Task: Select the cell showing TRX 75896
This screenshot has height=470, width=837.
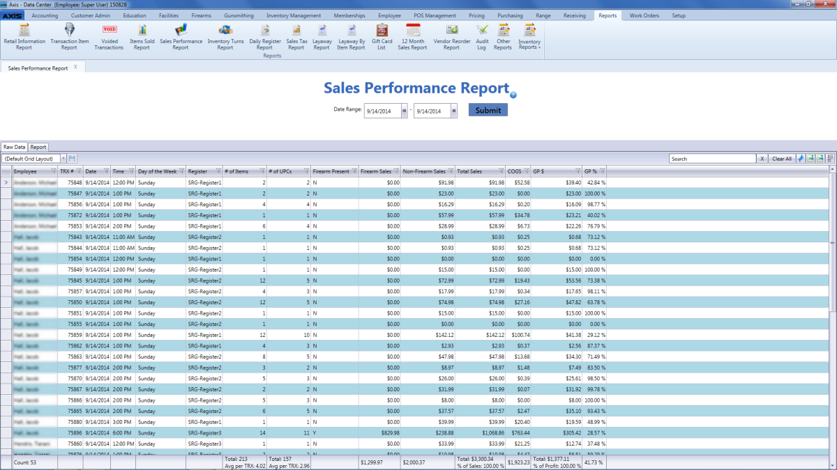Action: pyautogui.click(x=71, y=432)
